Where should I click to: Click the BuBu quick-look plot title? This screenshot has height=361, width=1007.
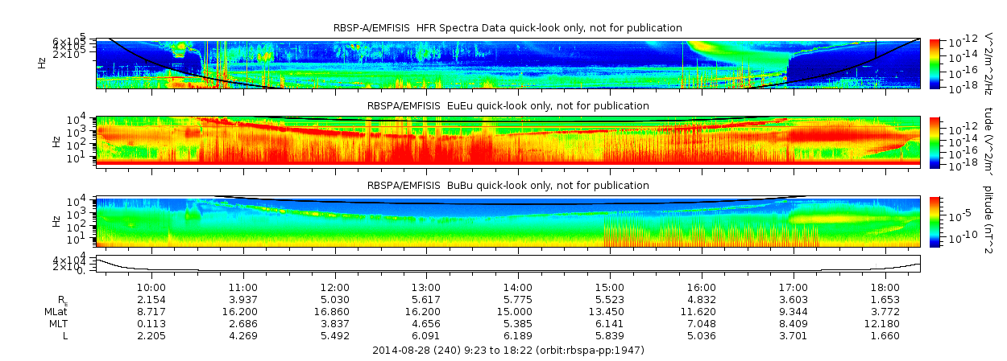tap(508, 185)
